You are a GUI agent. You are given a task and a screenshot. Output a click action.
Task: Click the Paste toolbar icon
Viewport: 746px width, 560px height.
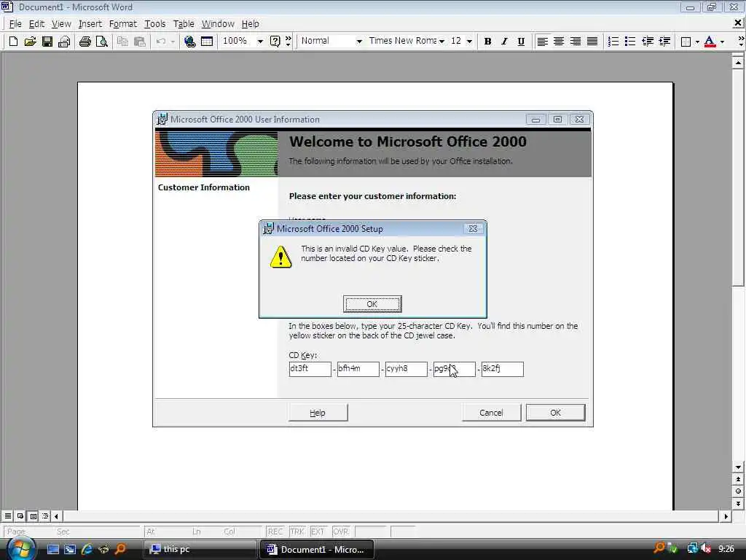pos(139,42)
